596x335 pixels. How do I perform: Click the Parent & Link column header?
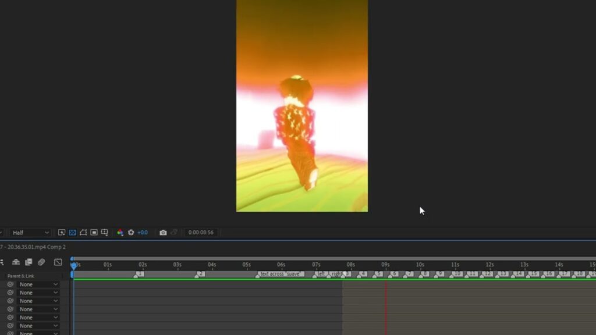click(x=21, y=276)
